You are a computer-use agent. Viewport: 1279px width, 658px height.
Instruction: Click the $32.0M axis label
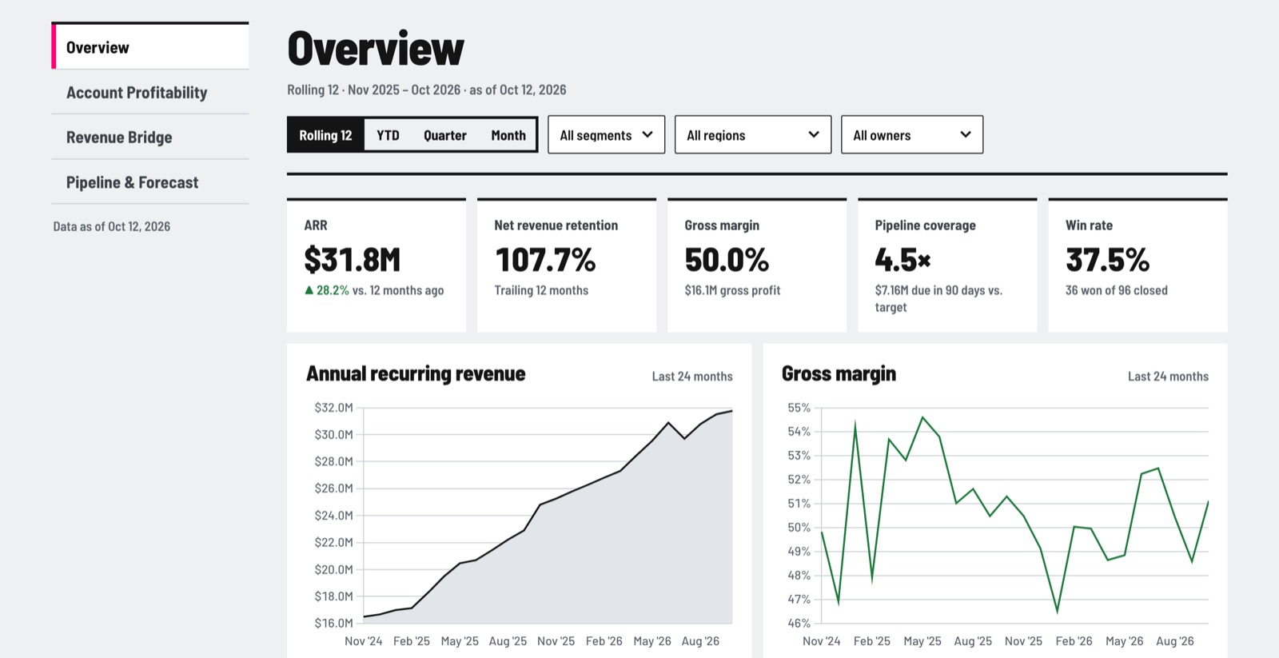[x=333, y=408]
